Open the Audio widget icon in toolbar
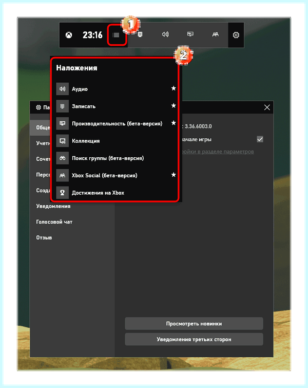Screen dimensions: 308x388 165,34
